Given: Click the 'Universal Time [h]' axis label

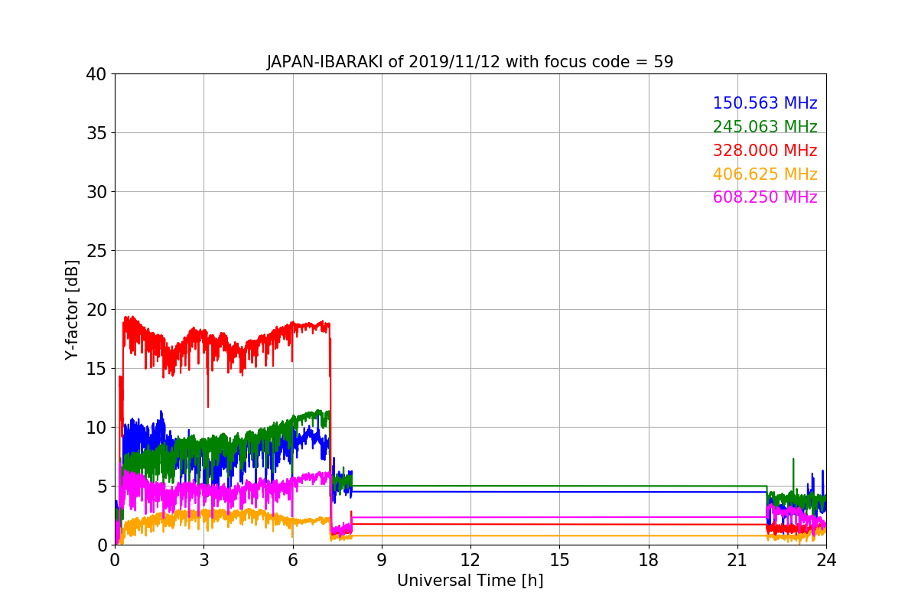Looking at the screenshot, I should (470, 581).
